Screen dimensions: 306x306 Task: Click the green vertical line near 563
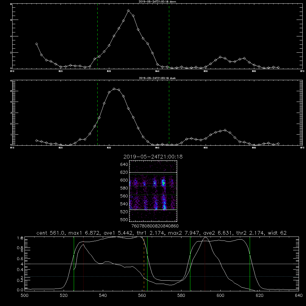coord(147,264)
